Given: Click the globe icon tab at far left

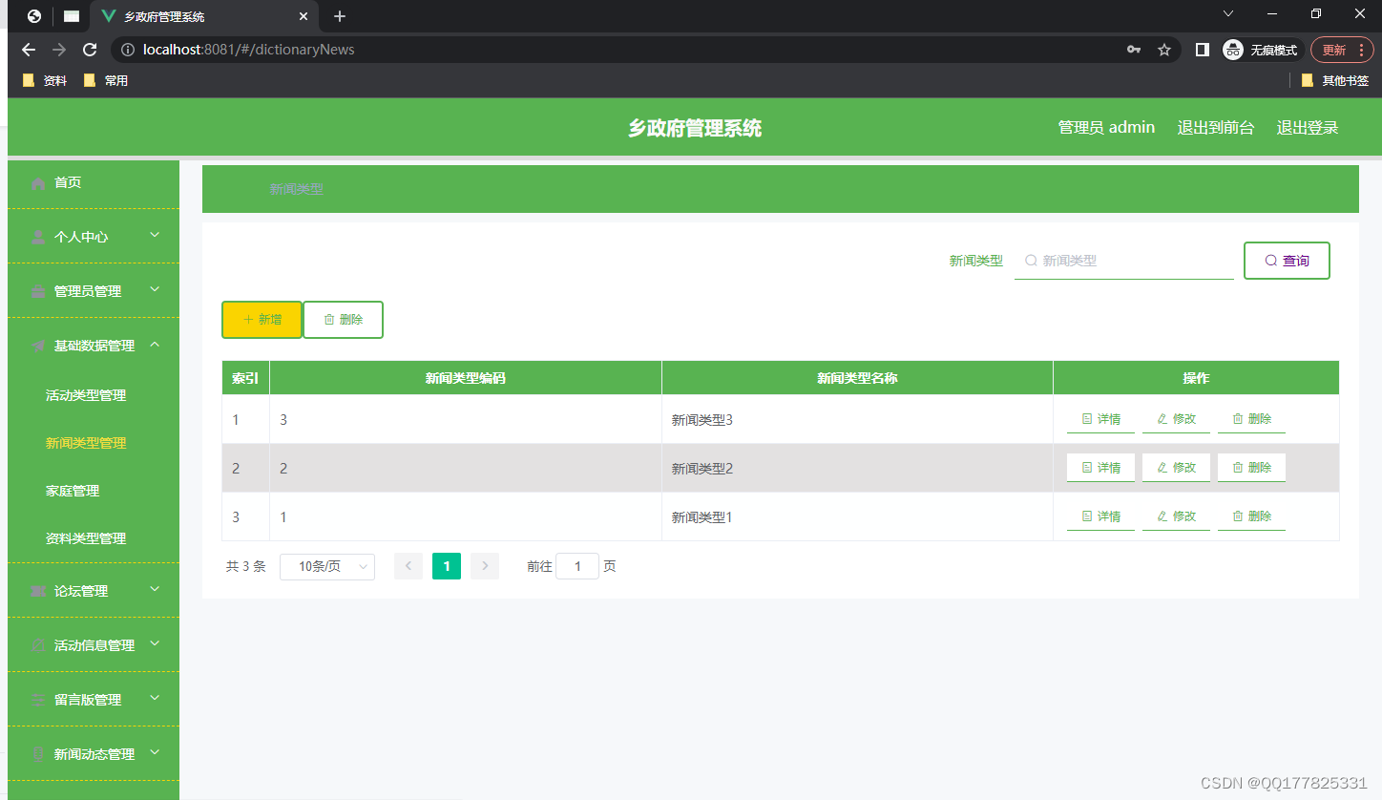Looking at the screenshot, I should [34, 16].
